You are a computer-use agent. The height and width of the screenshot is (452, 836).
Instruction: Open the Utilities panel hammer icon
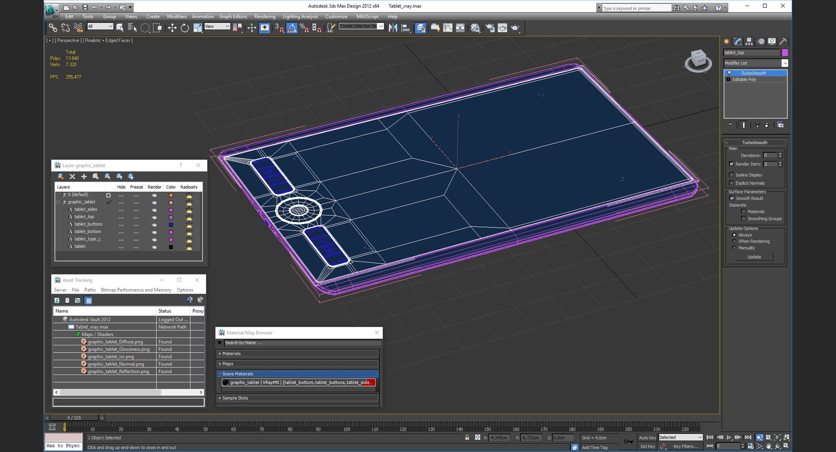click(x=783, y=41)
